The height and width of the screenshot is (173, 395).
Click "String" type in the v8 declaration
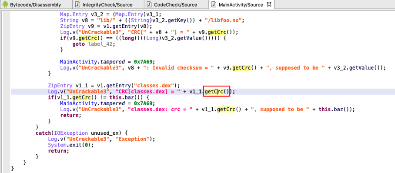69,20
